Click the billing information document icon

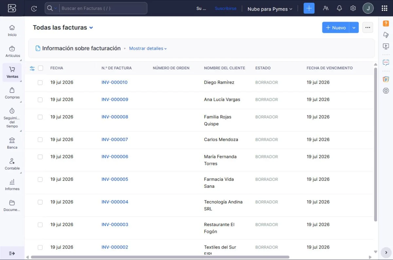[38, 48]
